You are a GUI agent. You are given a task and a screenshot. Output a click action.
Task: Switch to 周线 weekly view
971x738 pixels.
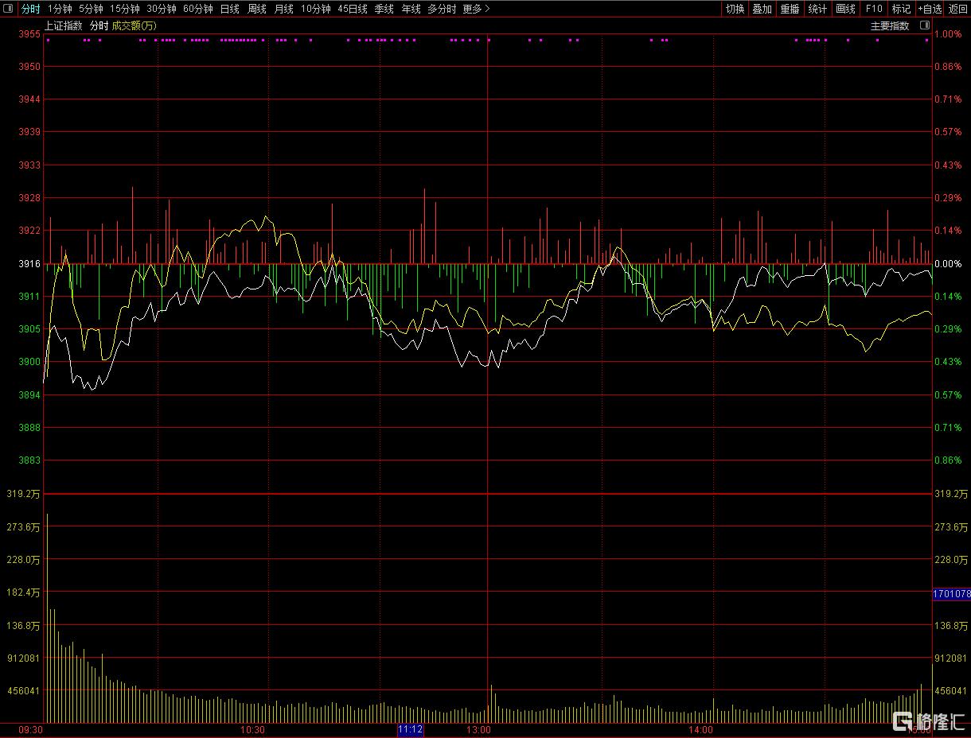point(256,9)
